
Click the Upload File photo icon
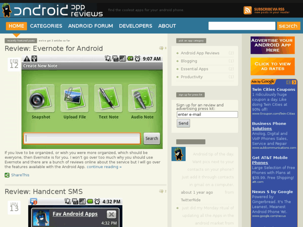[x=75, y=98]
